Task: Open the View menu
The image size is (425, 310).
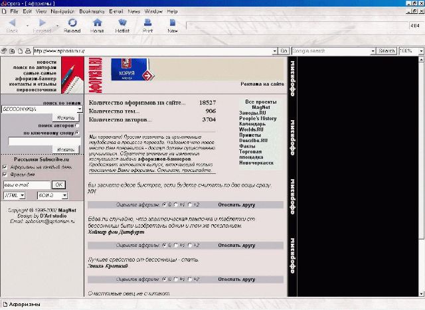Action: [41, 11]
